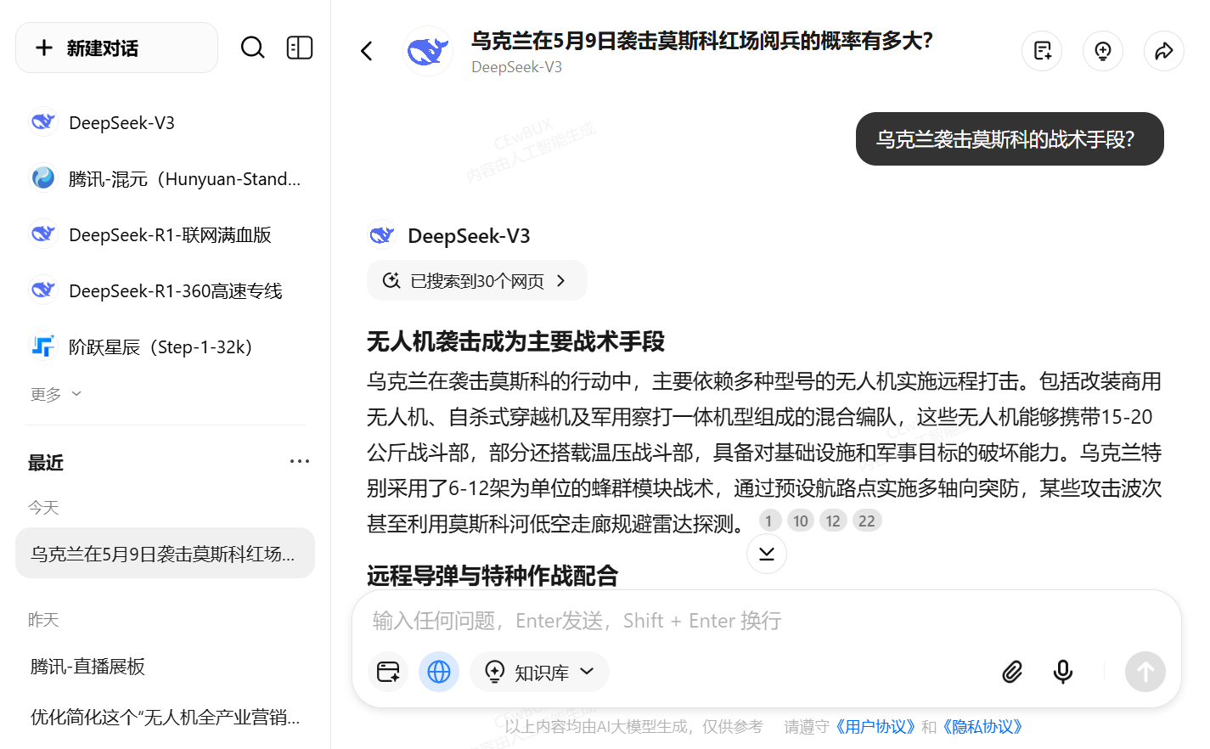Select DeepSeek-R1-360高速专线 model
Image resolution: width=1210 pixels, height=749 pixels.
(x=165, y=291)
